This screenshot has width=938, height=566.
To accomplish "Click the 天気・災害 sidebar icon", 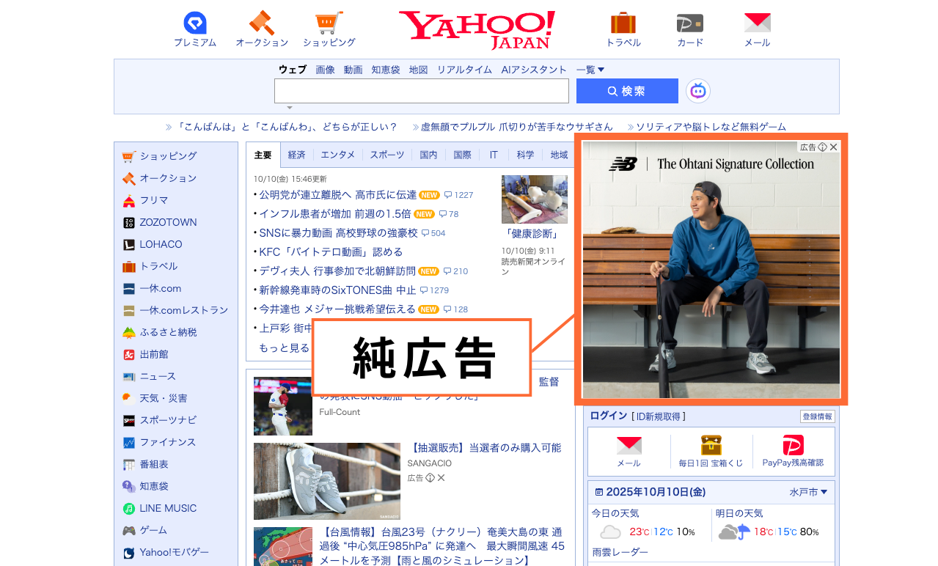I will coord(129,398).
